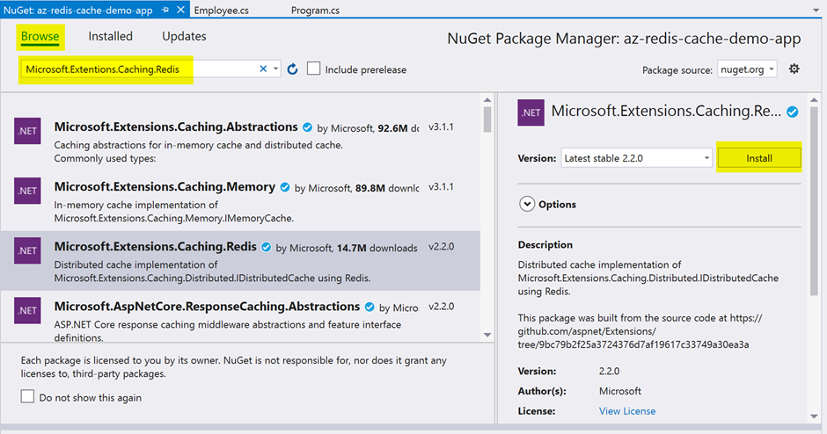The height and width of the screenshot is (434, 827).
Task: Click package list scroll down arrow
Action: [x=487, y=335]
